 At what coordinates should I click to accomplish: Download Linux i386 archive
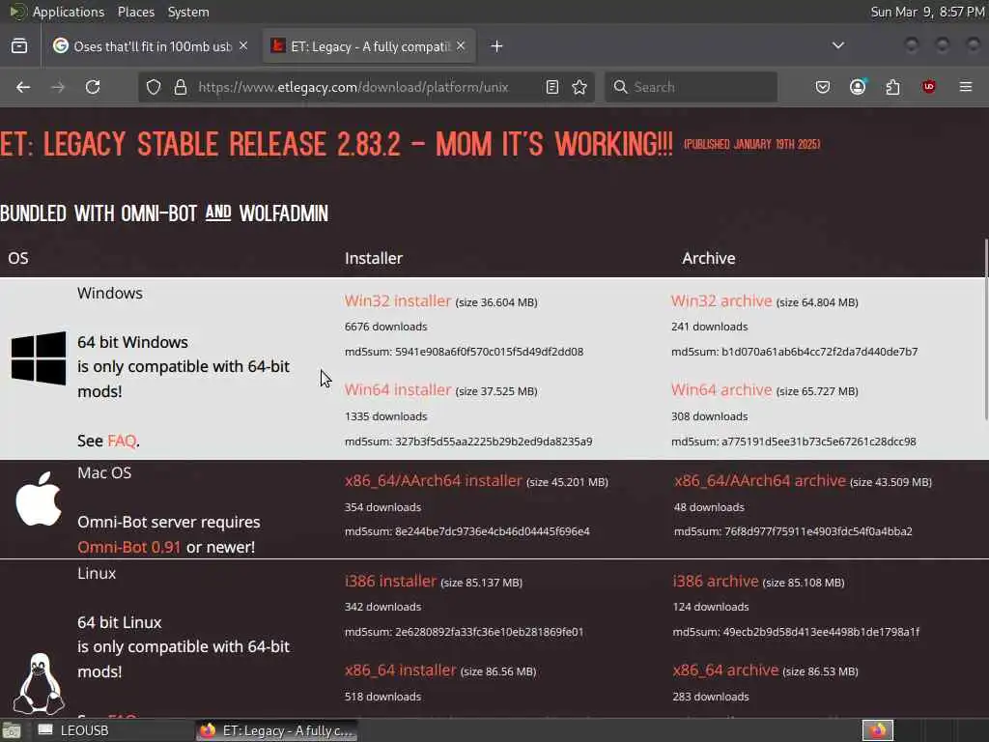716,581
